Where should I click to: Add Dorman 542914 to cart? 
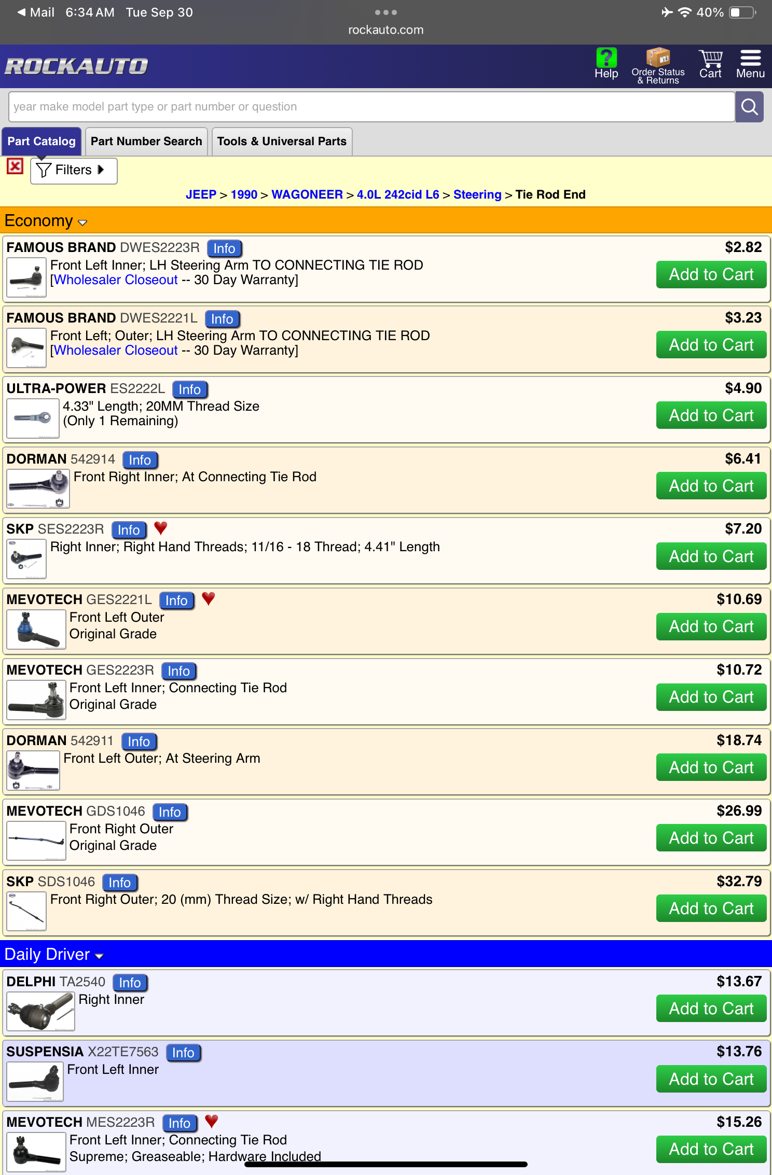[x=710, y=486]
